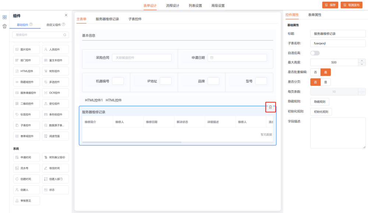Screen dimensions: 368x213
Task: Open the recycle bin in left sidebar
Action: pyautogui.click(x=4, y=26)
